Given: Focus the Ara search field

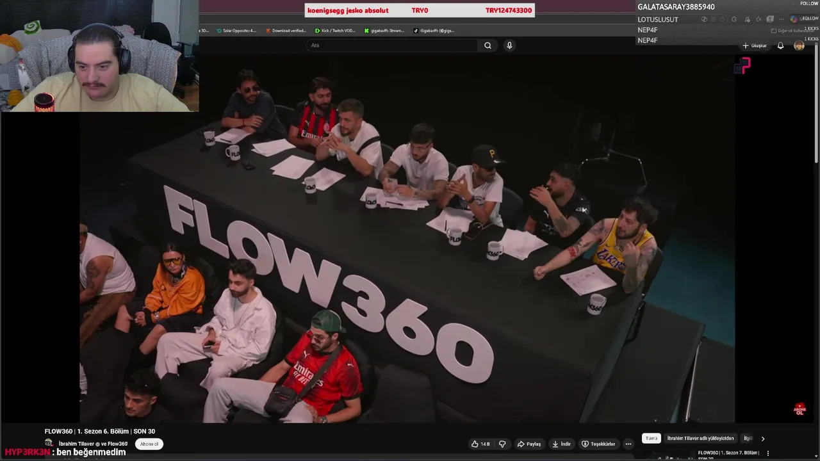Looking at the screenshot, I should [x=392, y=45].
